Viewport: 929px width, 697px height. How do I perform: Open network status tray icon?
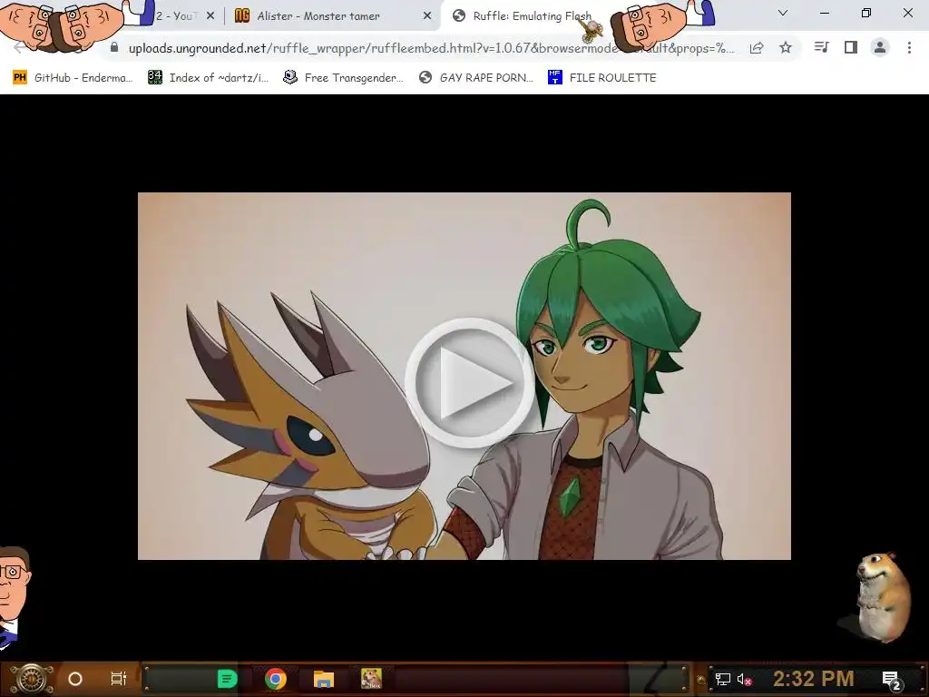coord(723,679)
